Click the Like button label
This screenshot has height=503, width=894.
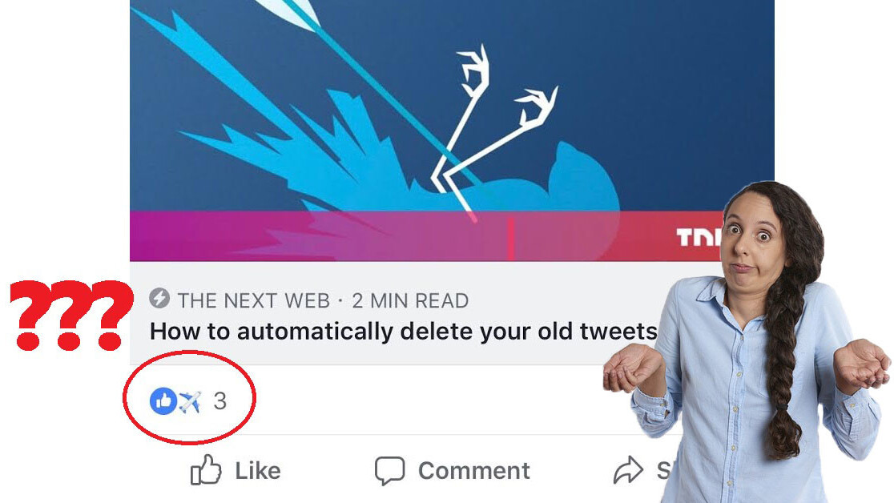point(258,470)
